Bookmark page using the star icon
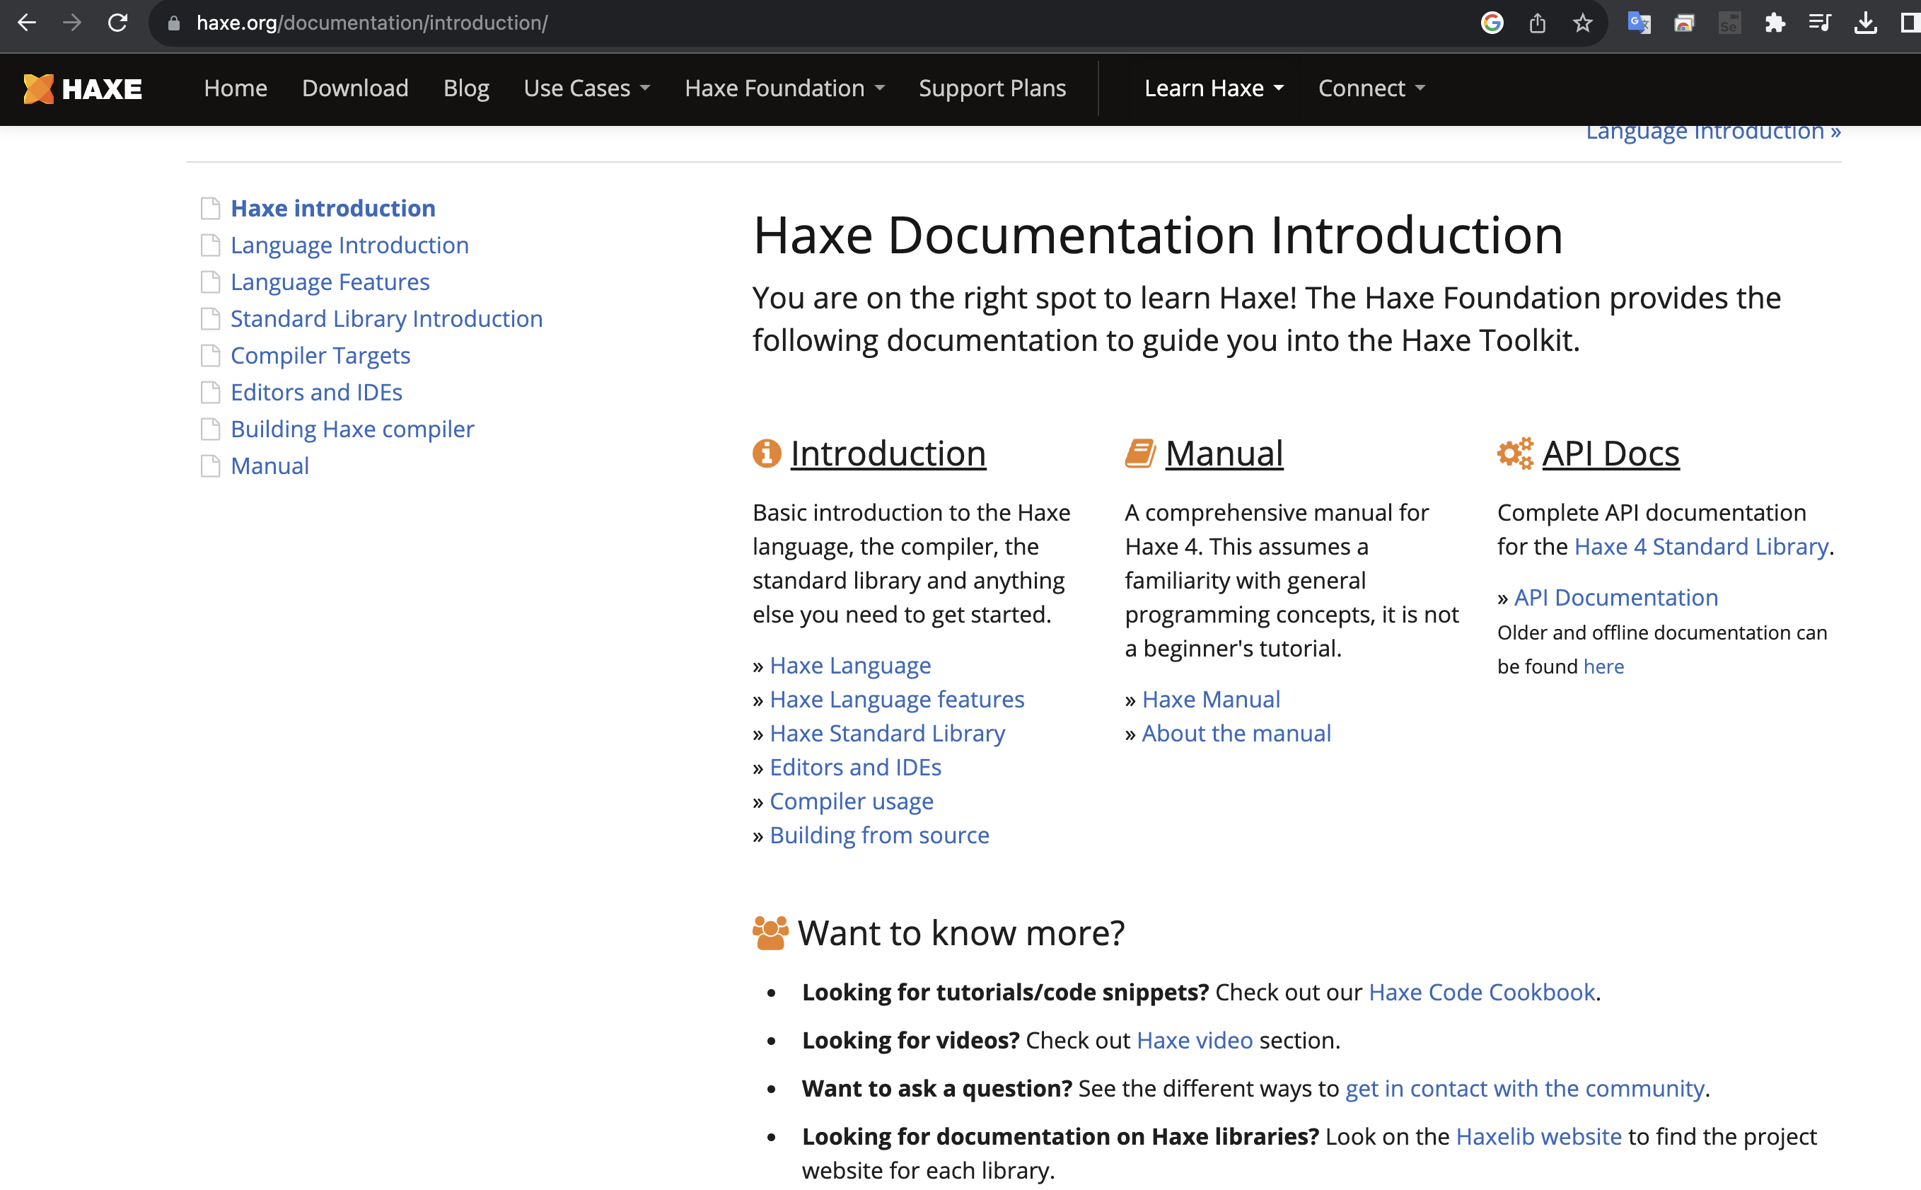Screen dimensions: 1921x1190 pos(1582,23)
